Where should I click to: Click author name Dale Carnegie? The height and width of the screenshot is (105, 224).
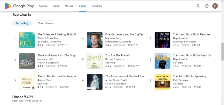click(181, 80)
